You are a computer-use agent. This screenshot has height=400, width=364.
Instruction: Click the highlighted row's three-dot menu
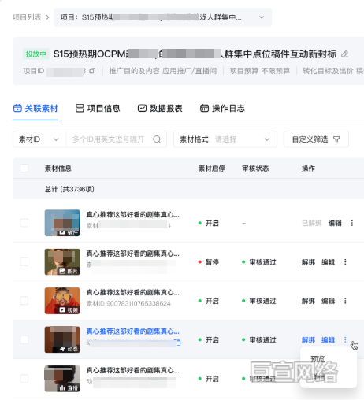click(345, 339)
